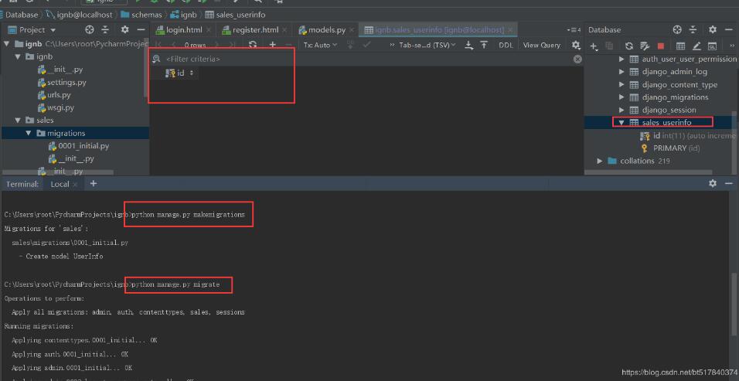739x381 pixels.
Task: Click the Project panel settings gear
Action: [123, 29]
